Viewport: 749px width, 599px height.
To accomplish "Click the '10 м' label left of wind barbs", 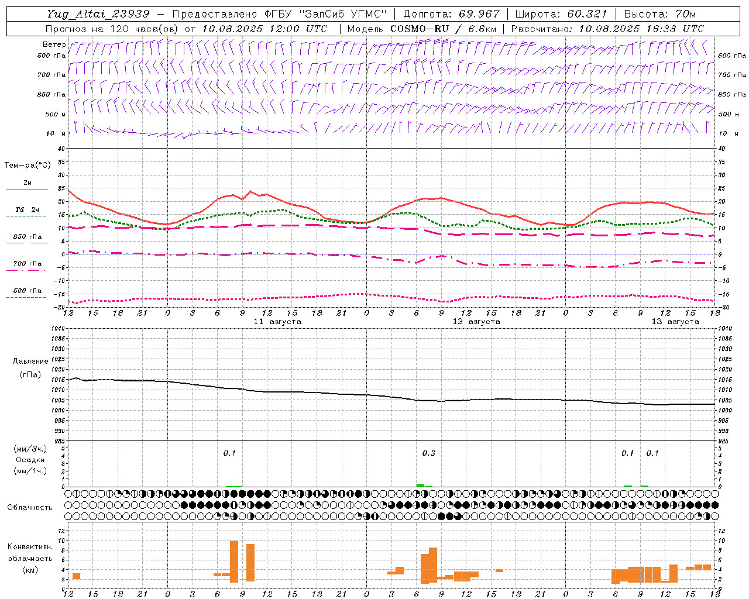I will pyautogui.click(x=56, y=133).
